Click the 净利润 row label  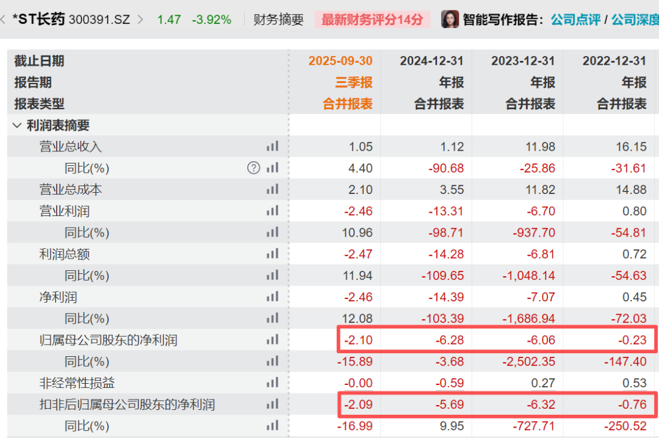point(58,296)
